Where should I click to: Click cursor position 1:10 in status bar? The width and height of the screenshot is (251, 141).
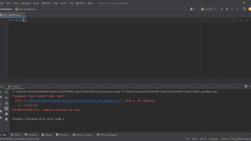point(187,139)
